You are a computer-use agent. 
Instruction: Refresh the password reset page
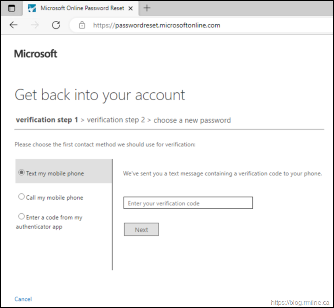(x=56, y=25)
